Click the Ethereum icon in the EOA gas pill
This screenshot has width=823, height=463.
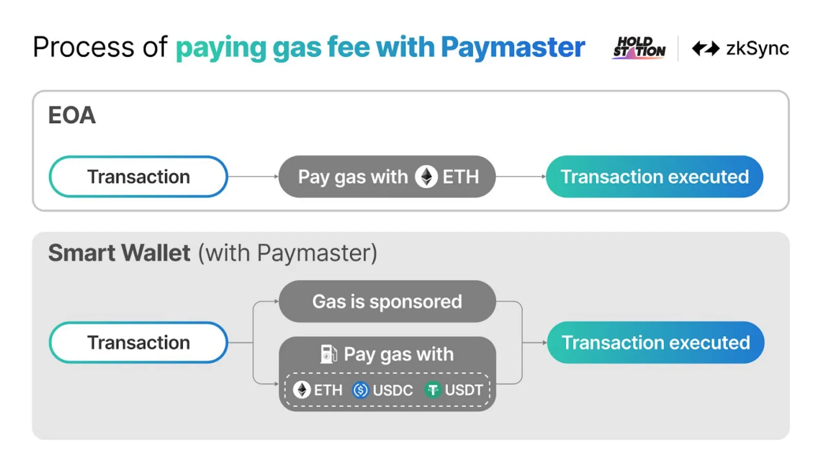(x=426, y=177)
